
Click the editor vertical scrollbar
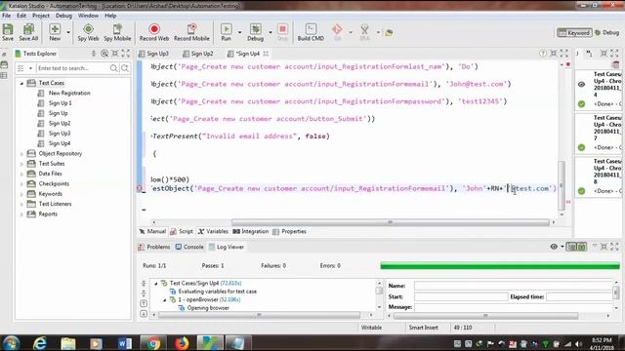(x=562, y=185)
